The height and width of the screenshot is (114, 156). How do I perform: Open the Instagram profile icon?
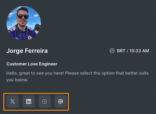pos(45,101)
